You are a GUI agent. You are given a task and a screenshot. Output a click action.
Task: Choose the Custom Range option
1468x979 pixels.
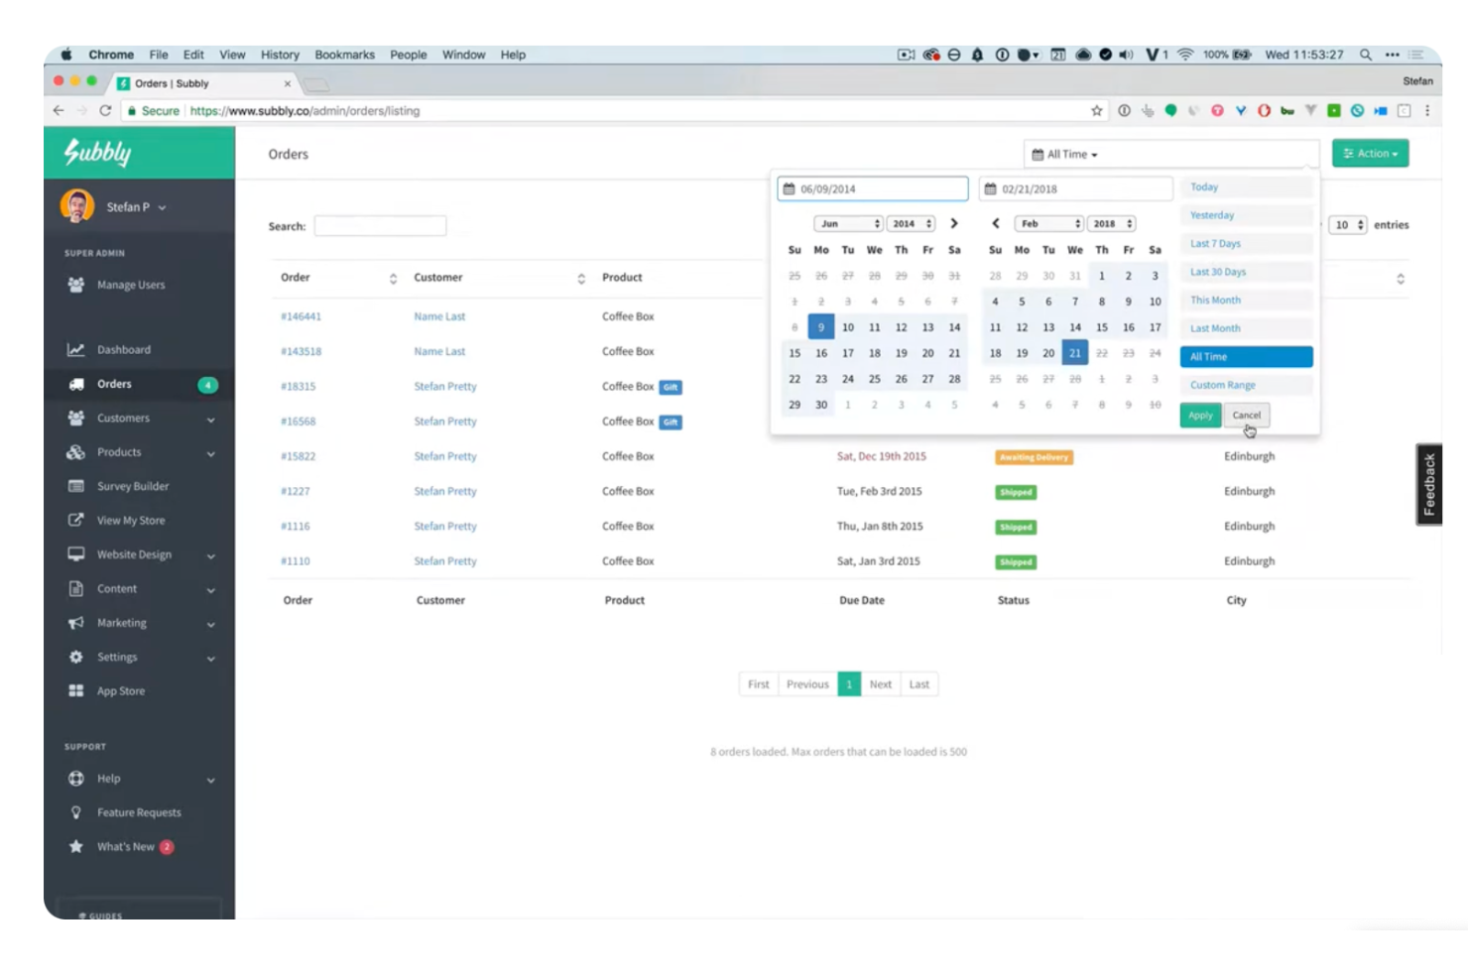pyautogui.click(x=1221, y=385)
